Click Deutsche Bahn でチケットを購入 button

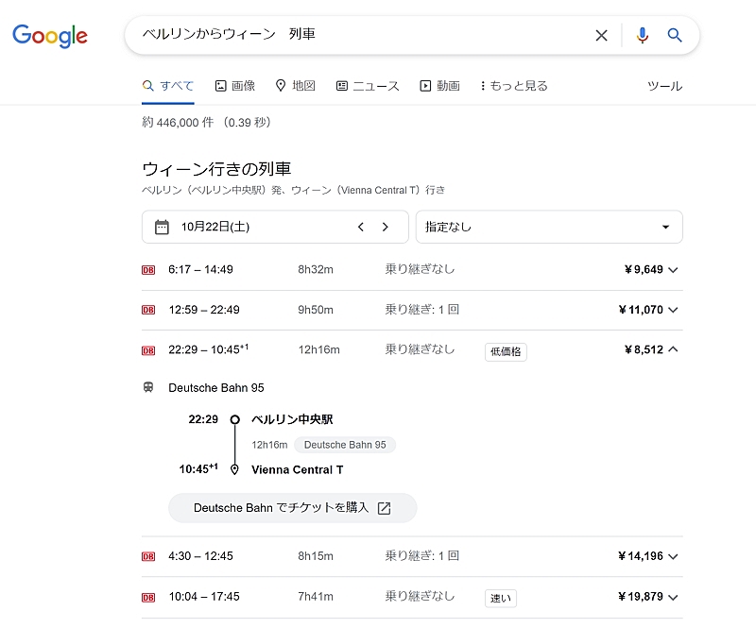pos(292,508)
